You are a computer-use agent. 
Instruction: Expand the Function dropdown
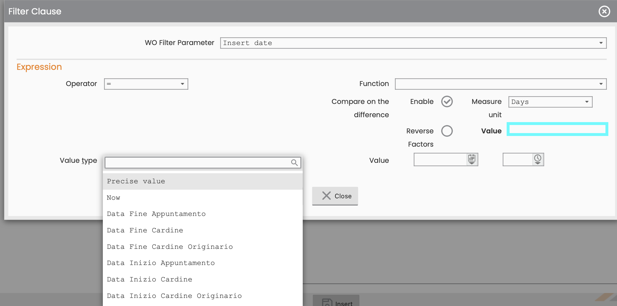coord(501,84)
